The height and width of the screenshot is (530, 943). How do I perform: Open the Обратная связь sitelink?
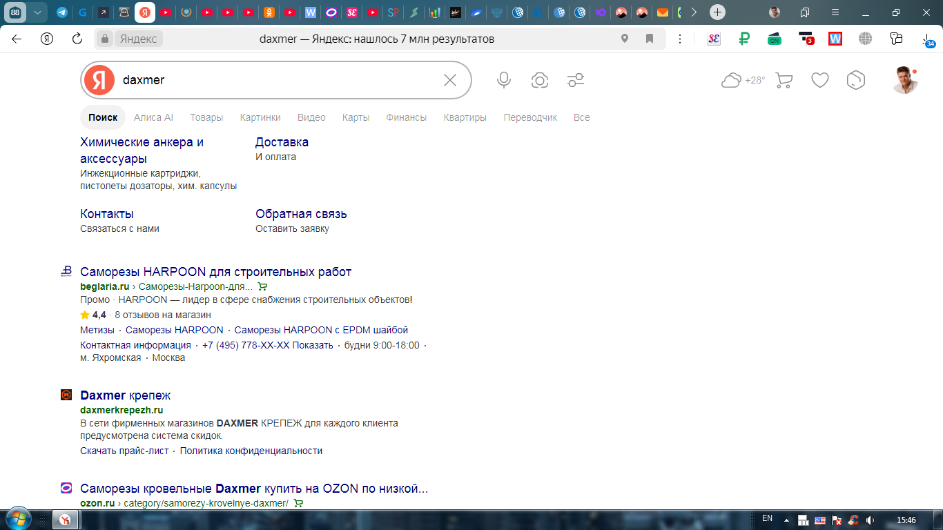click(301, 214)
